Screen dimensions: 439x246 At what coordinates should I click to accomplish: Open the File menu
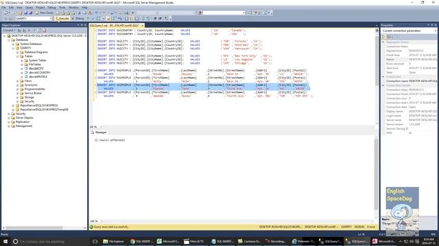[3, 8]
